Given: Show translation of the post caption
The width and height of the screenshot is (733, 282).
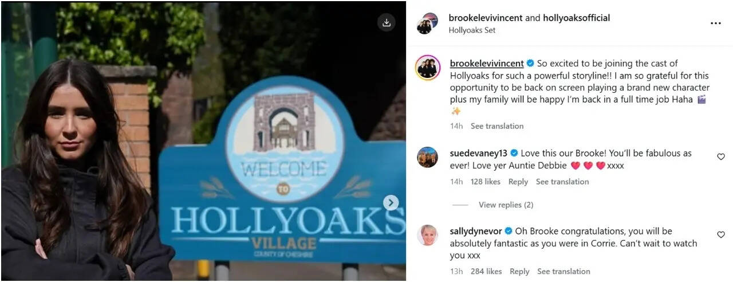Looking at the screenshot, I should tap(497, 126).
